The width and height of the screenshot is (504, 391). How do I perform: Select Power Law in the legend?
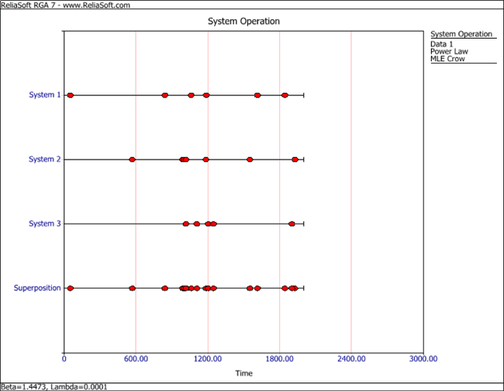point(449,51)
